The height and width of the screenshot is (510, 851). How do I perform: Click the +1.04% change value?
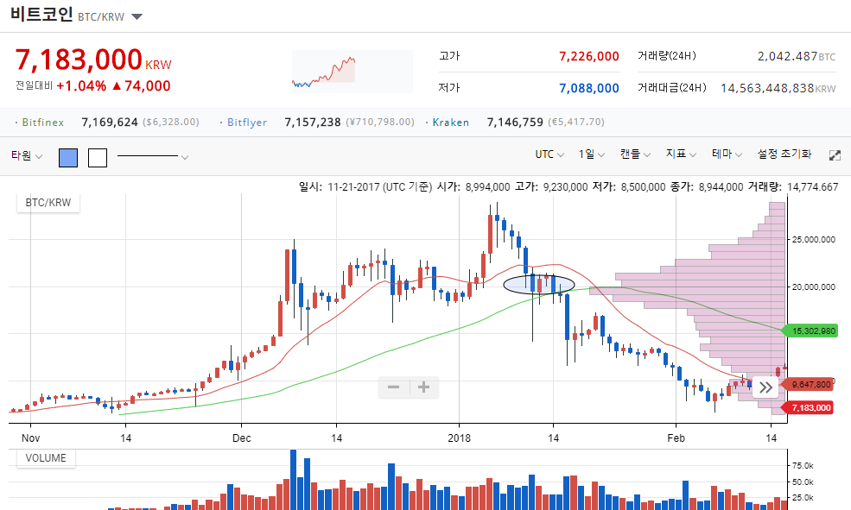(x=81, y=86)
